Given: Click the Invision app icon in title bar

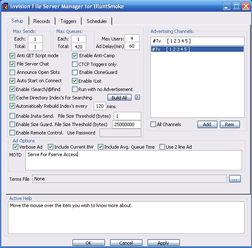Looking at the screenshot, I should coord(5,6).
